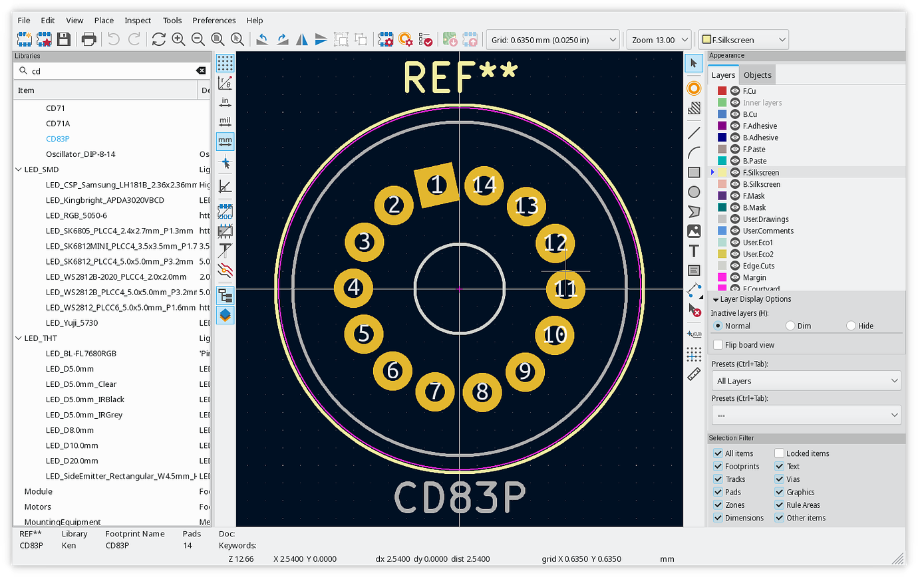Collapse the LED_SMD library group

19,170
